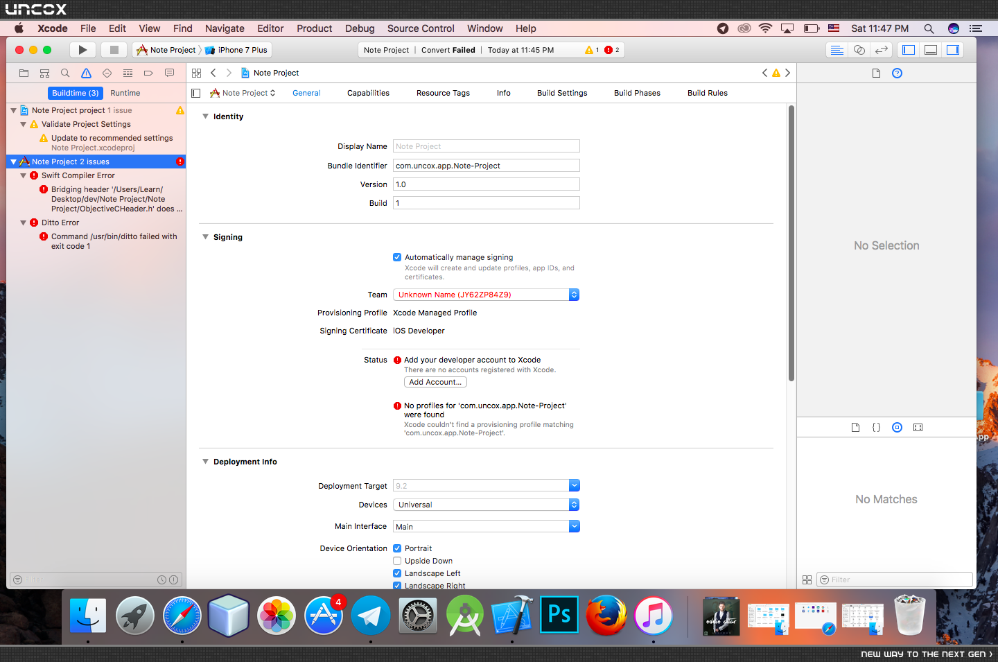Hide the utilities panel
This screenshot has width=998, height=662.
953,50
